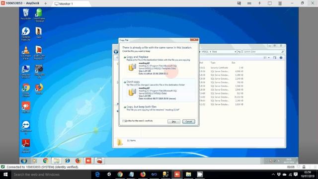Open Unity icon on local taskbar
318x179 pixels.
point(109,175)
